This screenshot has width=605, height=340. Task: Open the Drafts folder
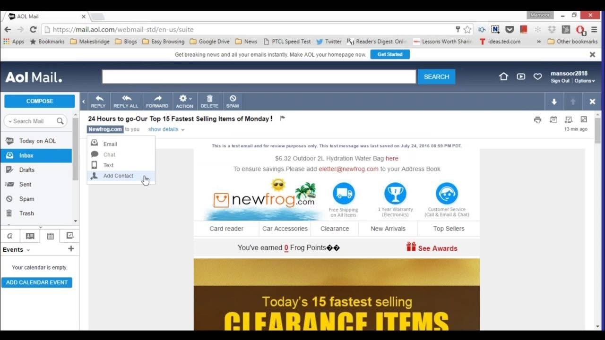pos(36,170)
